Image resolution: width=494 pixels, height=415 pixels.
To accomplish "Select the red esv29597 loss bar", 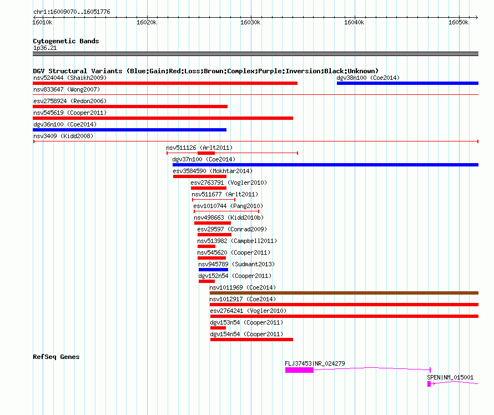I will tap(215, 235).
